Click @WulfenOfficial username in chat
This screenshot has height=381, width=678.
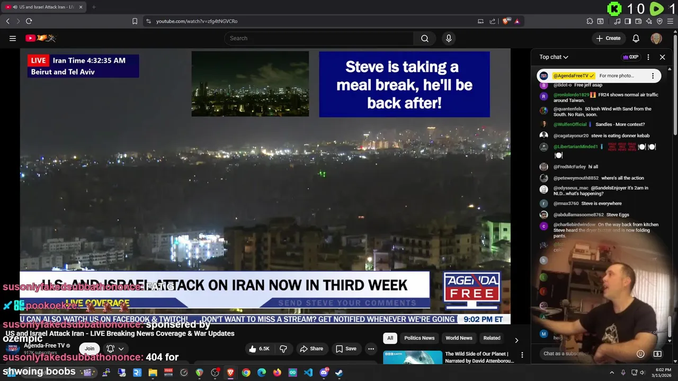point(570,124)
